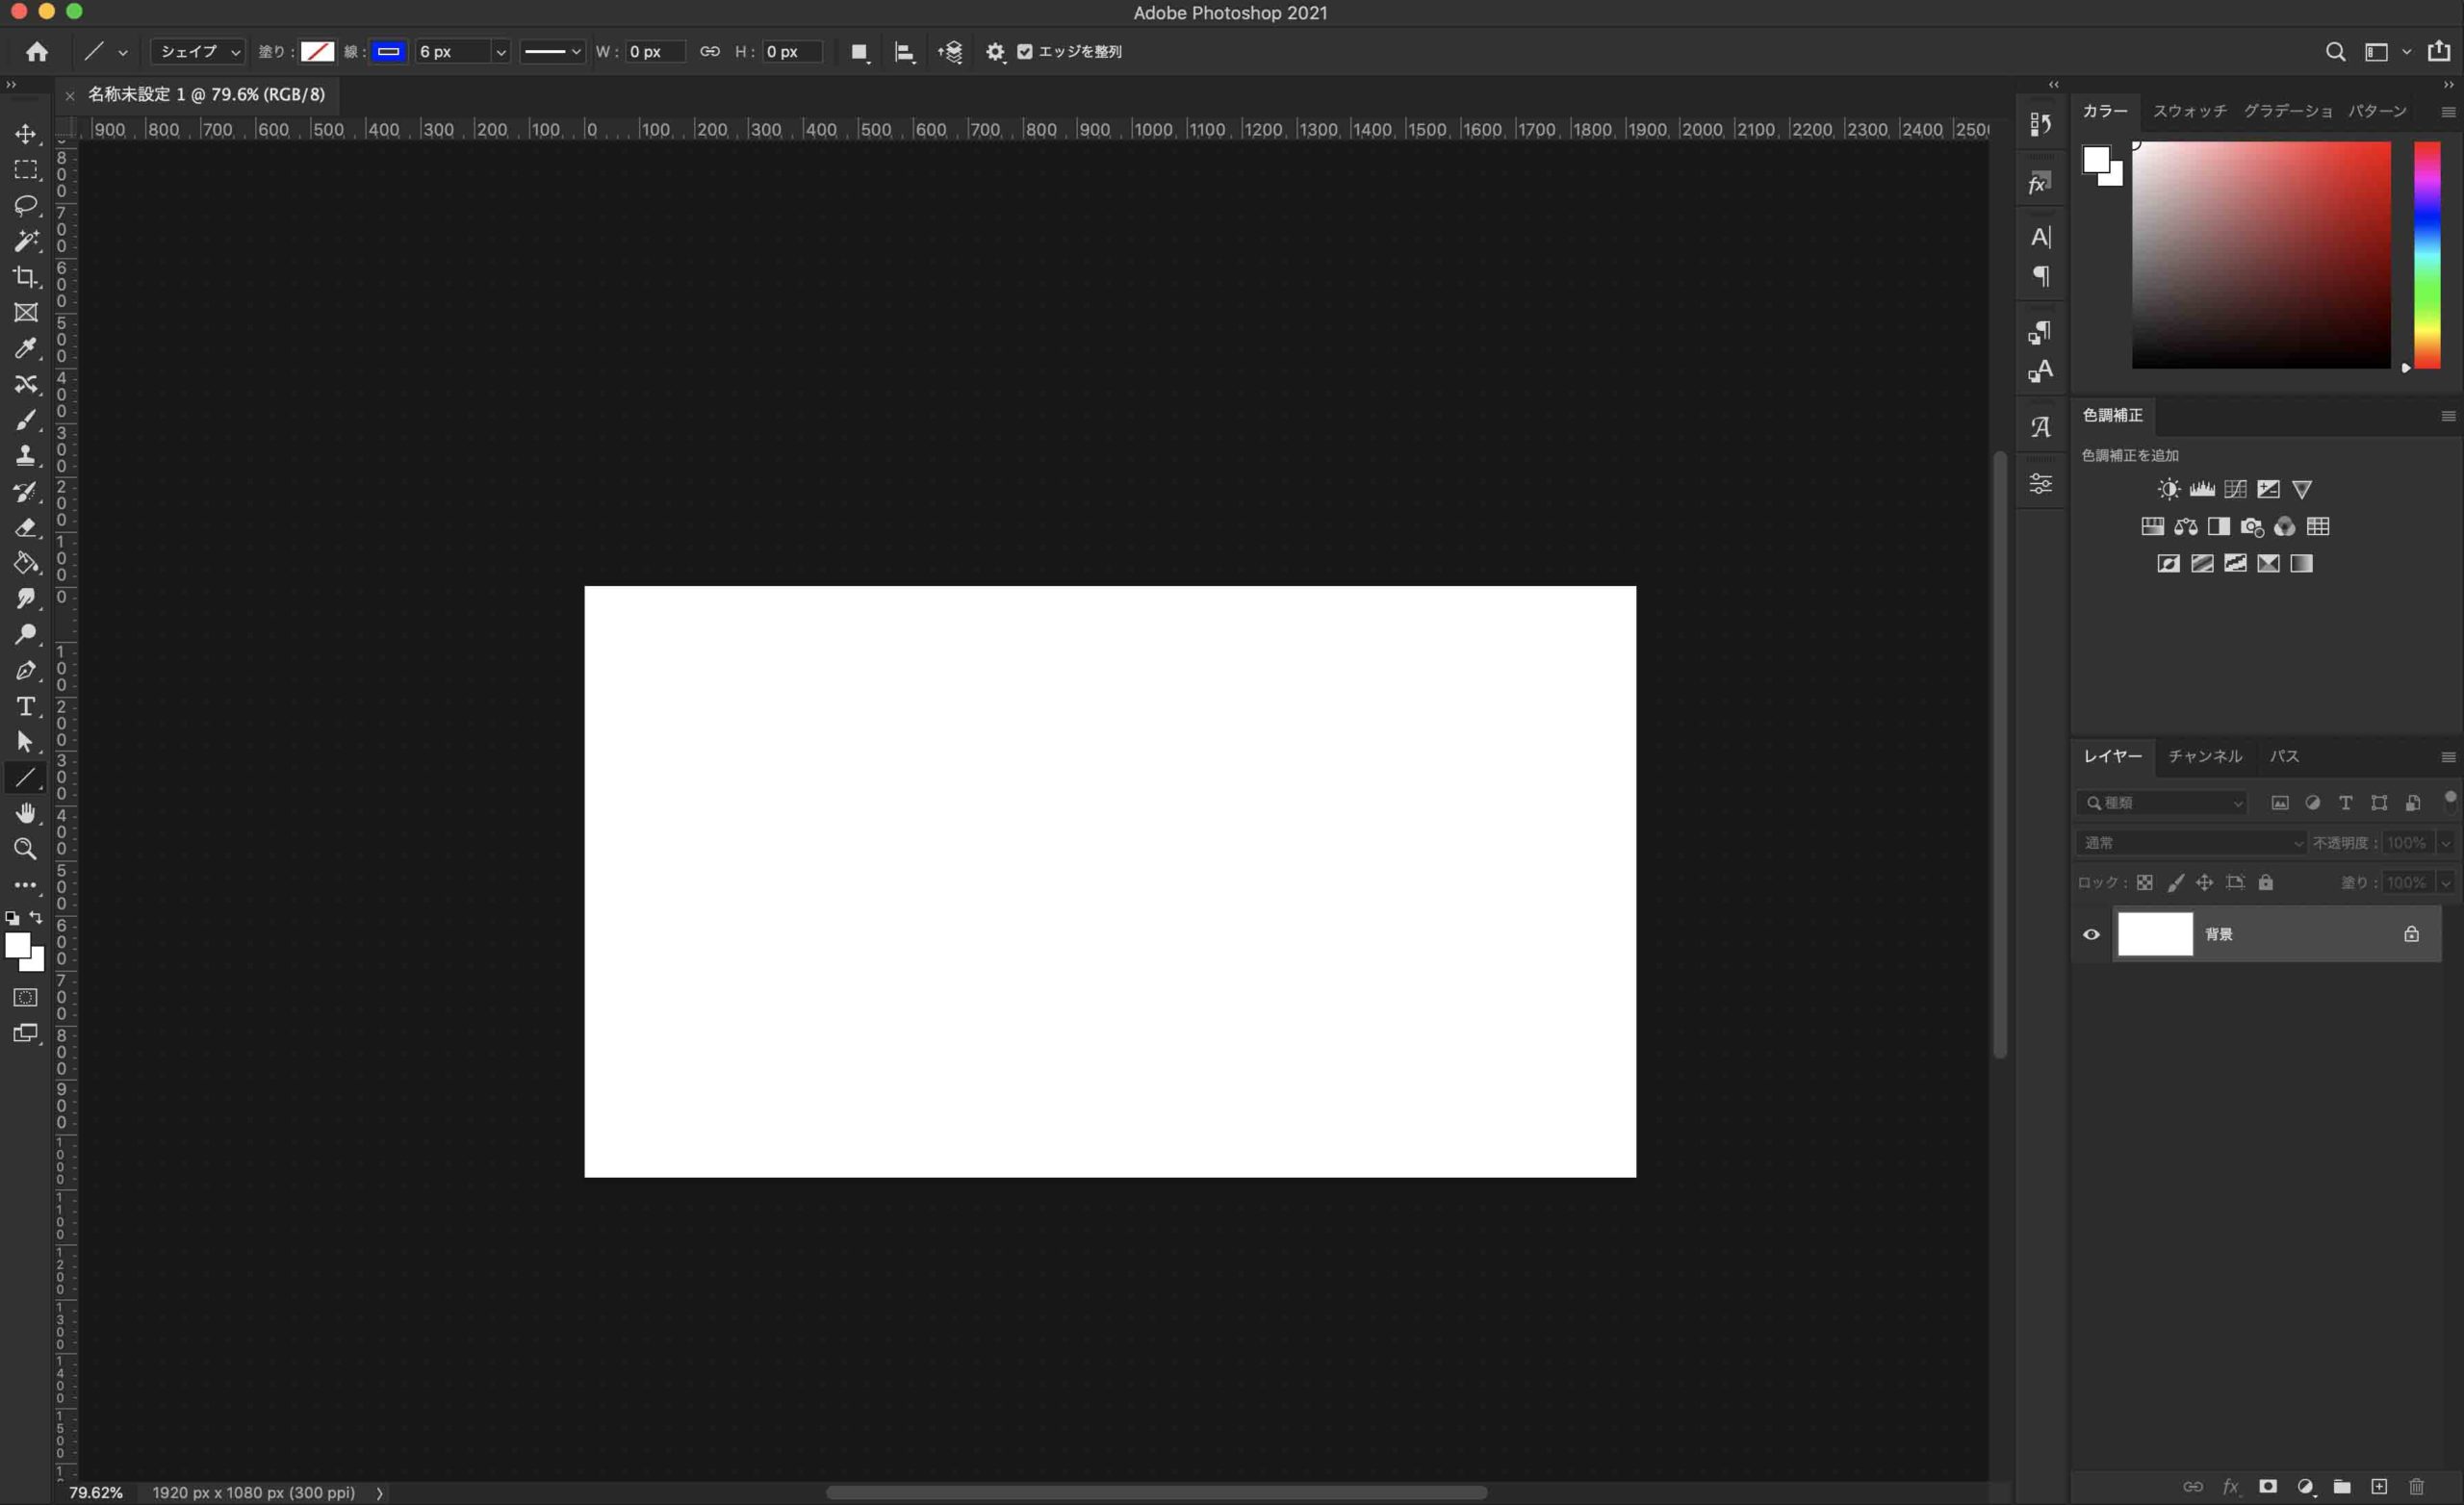Click the delete layer trash icon
This screenshot has width=2464, height=1505.
[x=2416, y=1486]
